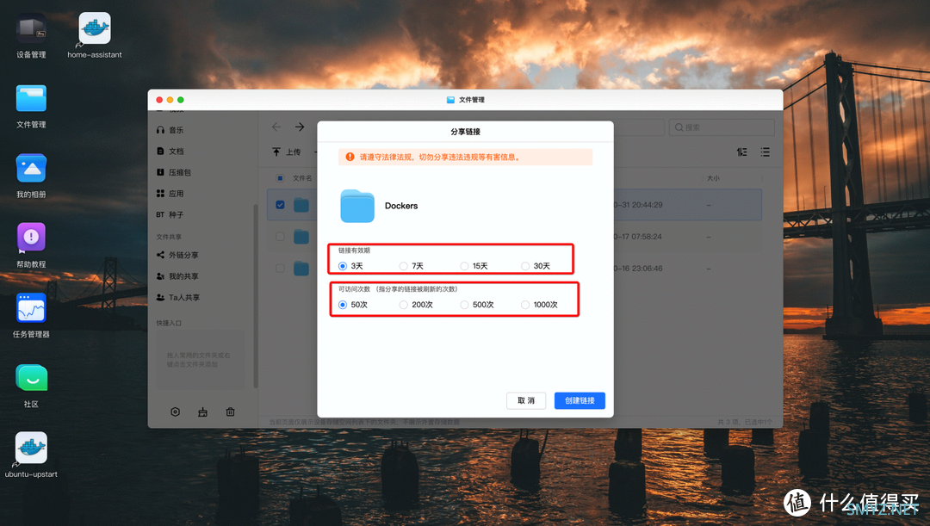Select the 1000次 access count option
Screen dimensions: 930x526
click(525, 305)
